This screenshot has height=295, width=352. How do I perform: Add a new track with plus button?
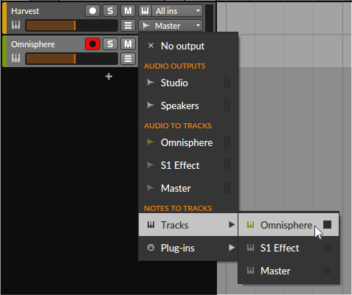108,77
